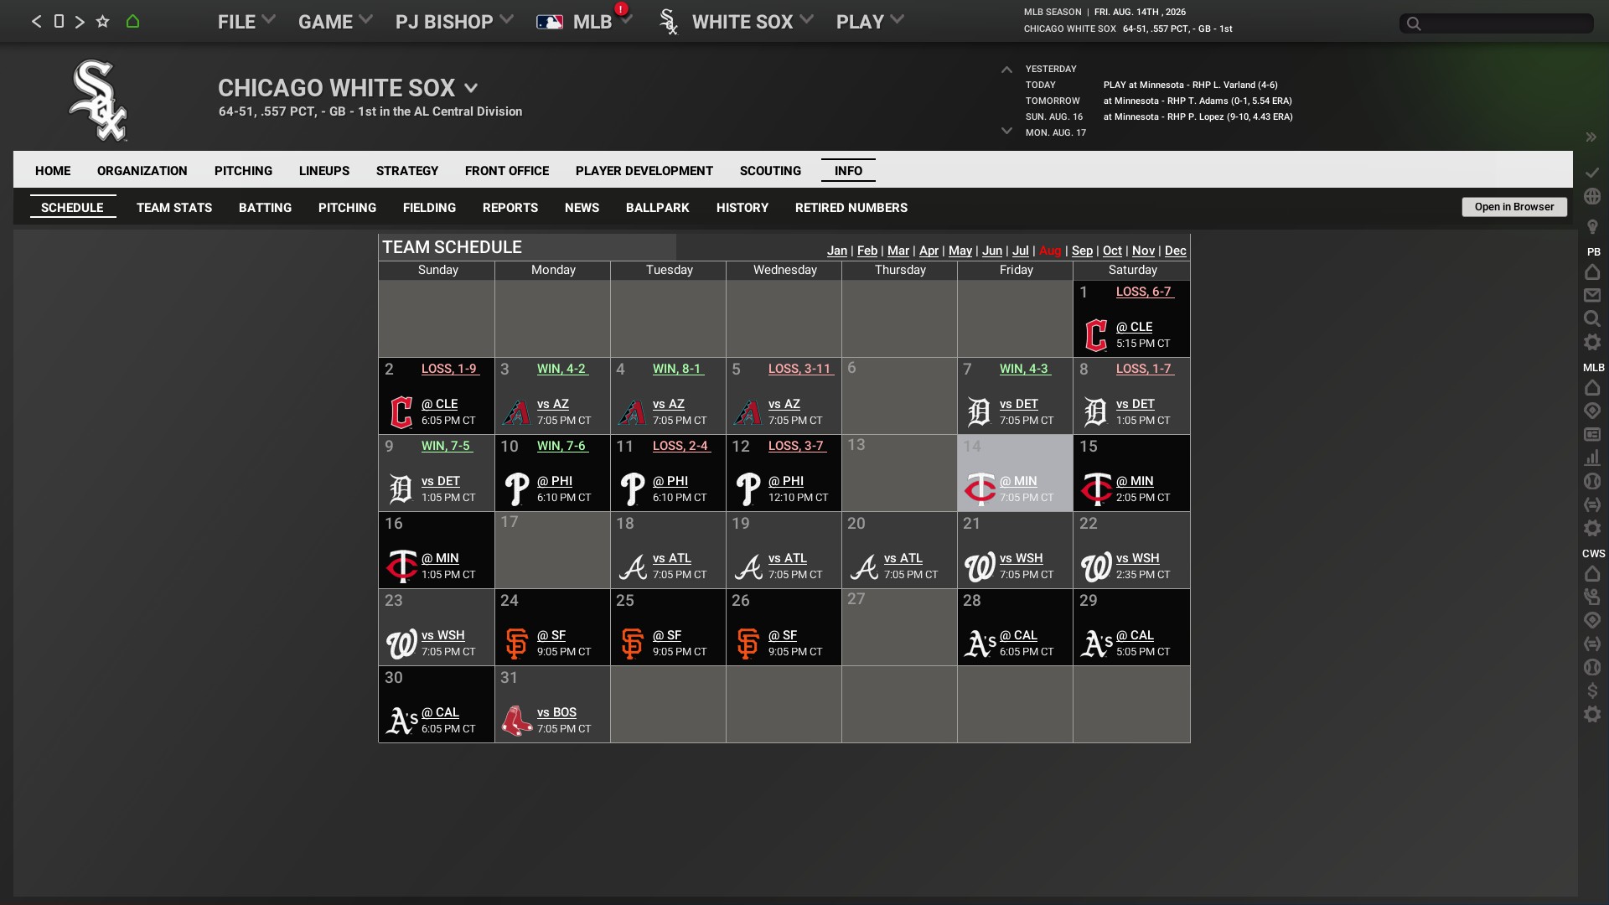Click the Open in Browser button
The height and width of the screenshot is (905, 1609).
pos(1513,207)
